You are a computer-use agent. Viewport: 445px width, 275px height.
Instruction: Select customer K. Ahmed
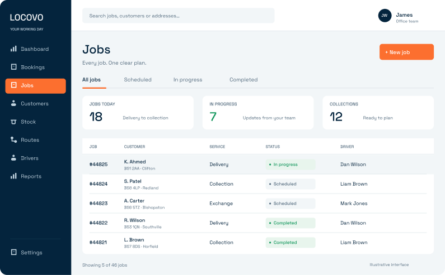135,162
